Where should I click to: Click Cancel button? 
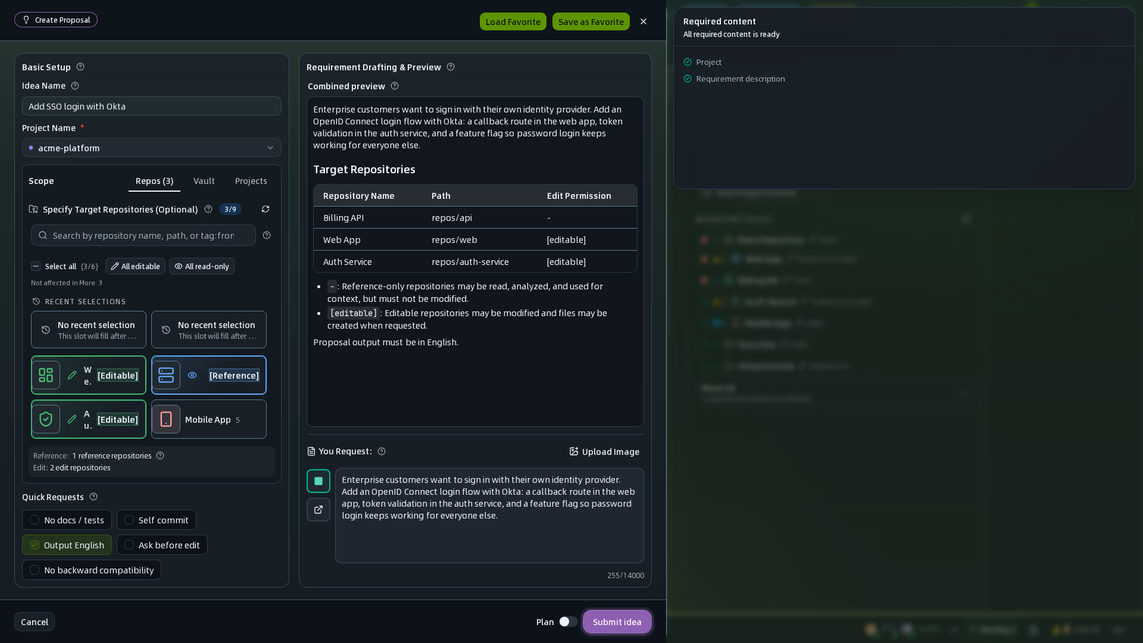coord(35,622)
